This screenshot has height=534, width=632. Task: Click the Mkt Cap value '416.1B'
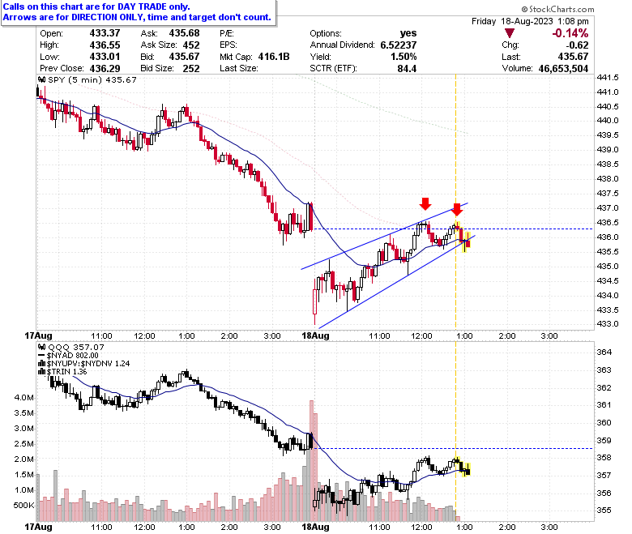click(274, 57)
